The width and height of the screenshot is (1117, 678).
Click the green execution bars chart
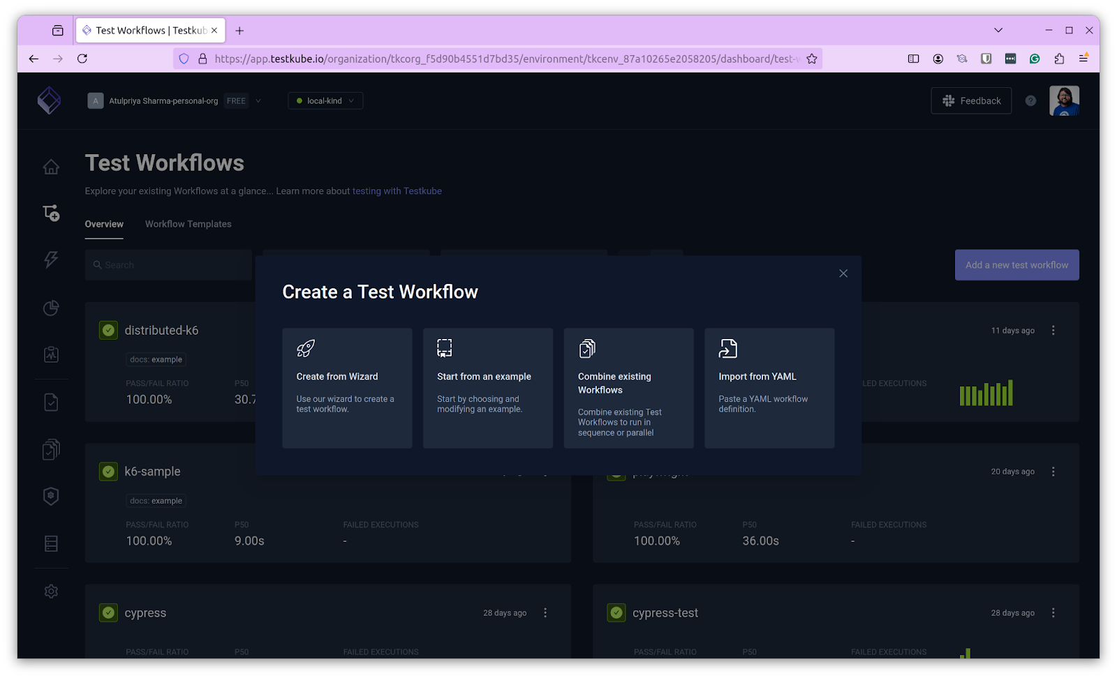tap(986, 393)
